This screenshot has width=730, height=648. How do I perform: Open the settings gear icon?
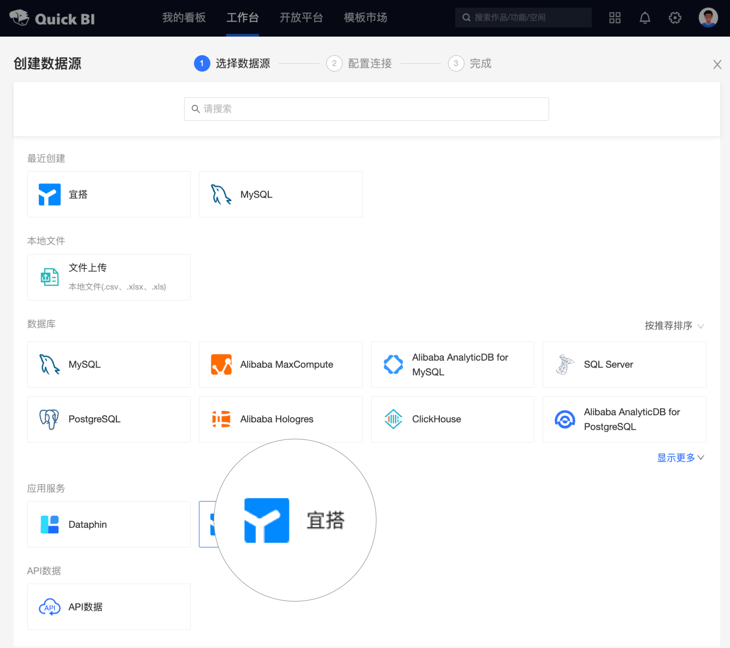pyautogui.click(x=675, y=17)
